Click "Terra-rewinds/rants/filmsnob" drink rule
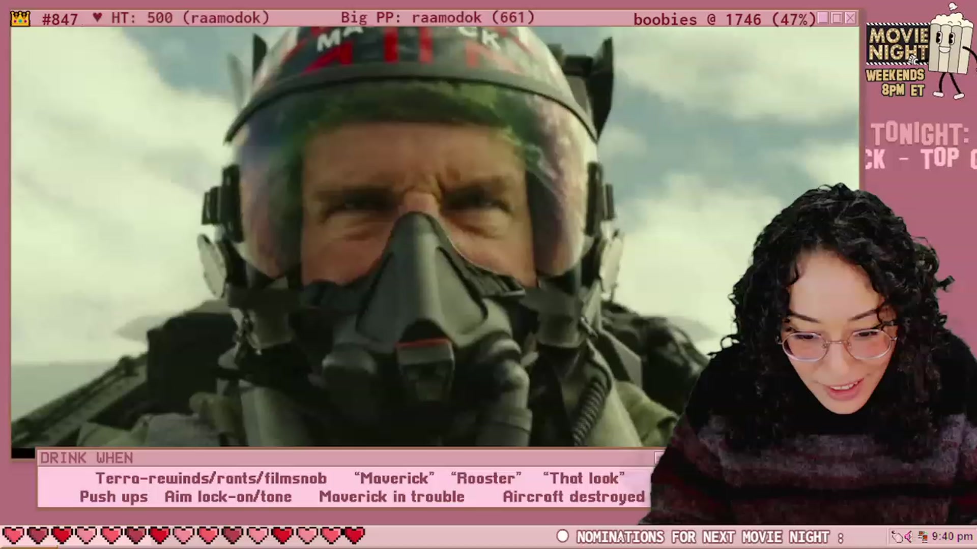 point(211,478)
